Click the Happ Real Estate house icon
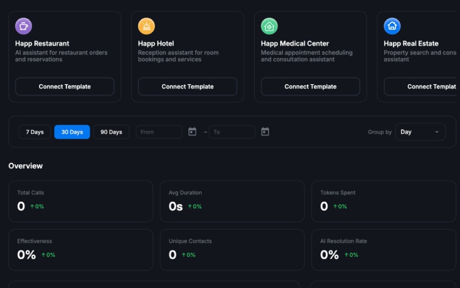 coord(392,26)
